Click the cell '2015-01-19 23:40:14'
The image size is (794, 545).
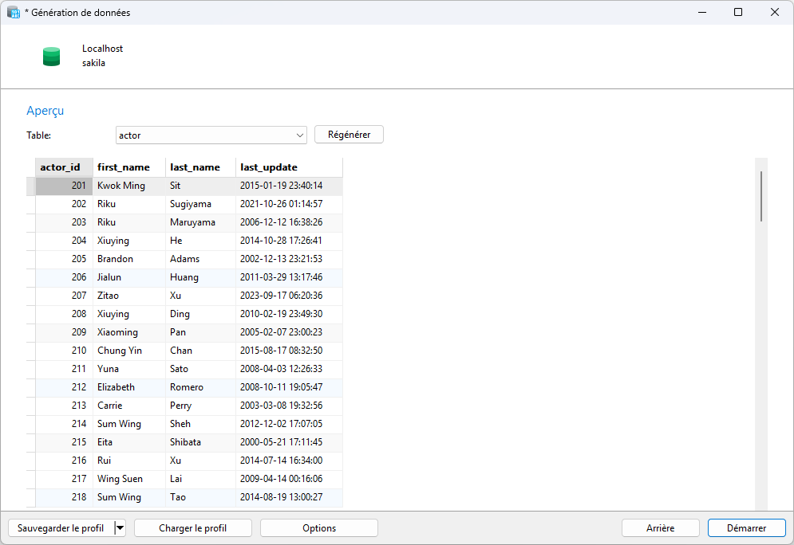289,186
